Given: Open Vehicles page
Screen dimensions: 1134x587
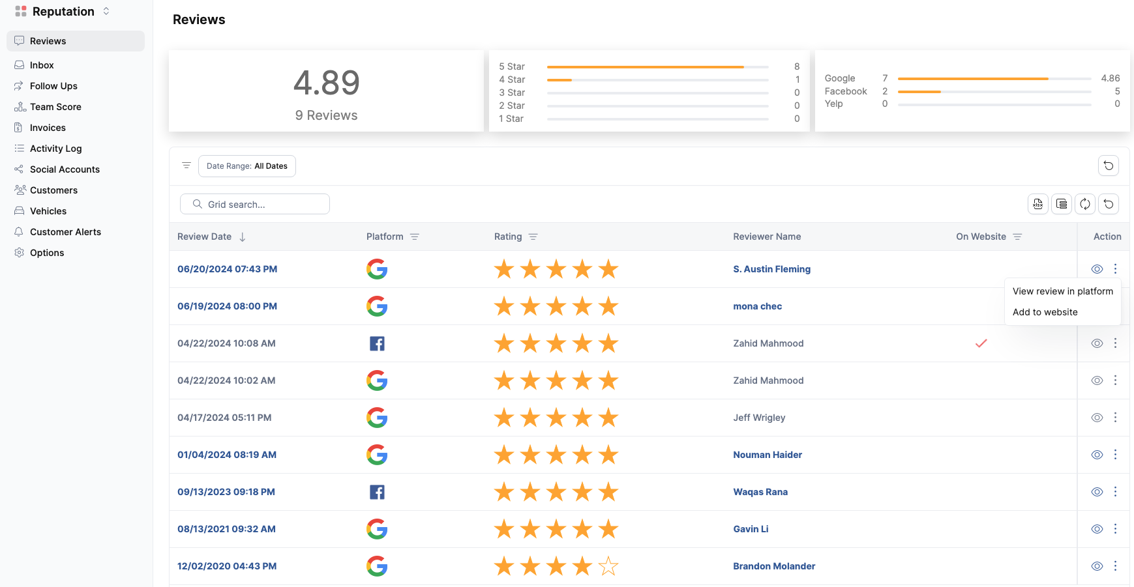Looking at the screenshot, I should [48, 211].
